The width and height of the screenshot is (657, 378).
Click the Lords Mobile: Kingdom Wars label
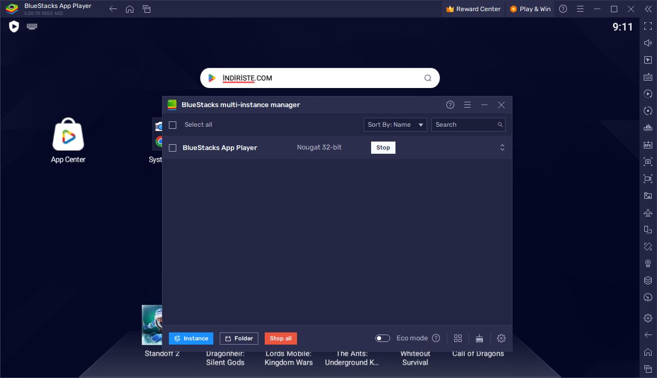pos(289,358)
